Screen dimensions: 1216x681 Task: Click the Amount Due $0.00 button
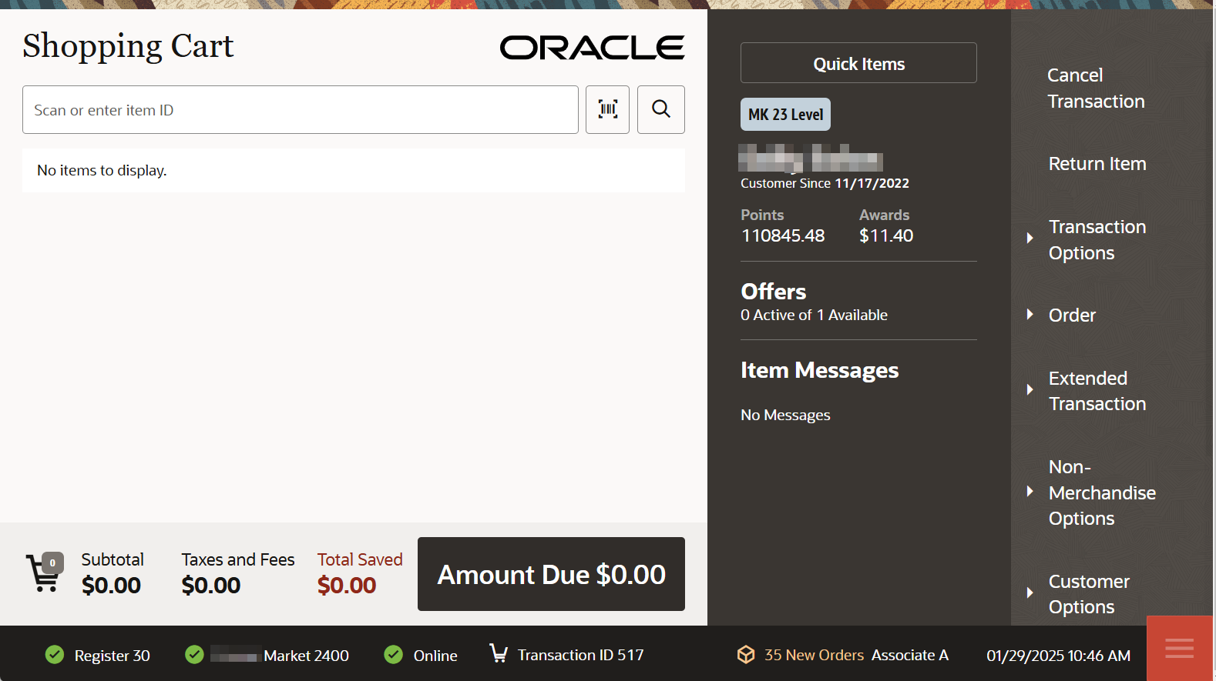point(551,574)
